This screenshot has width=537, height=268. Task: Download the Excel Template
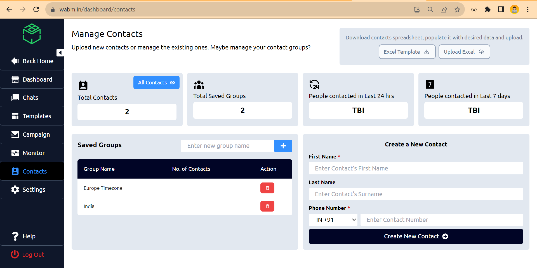pos(407,52)
